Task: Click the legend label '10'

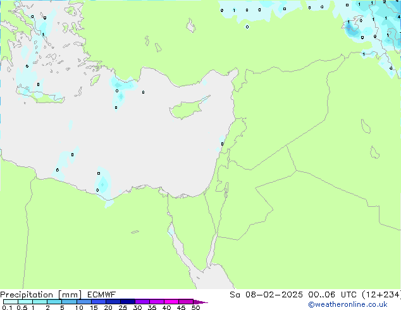Action: coord(79,307)
